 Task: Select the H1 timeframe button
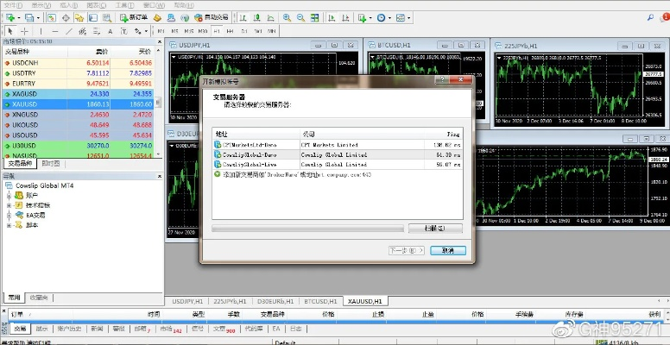coord(217,31)
